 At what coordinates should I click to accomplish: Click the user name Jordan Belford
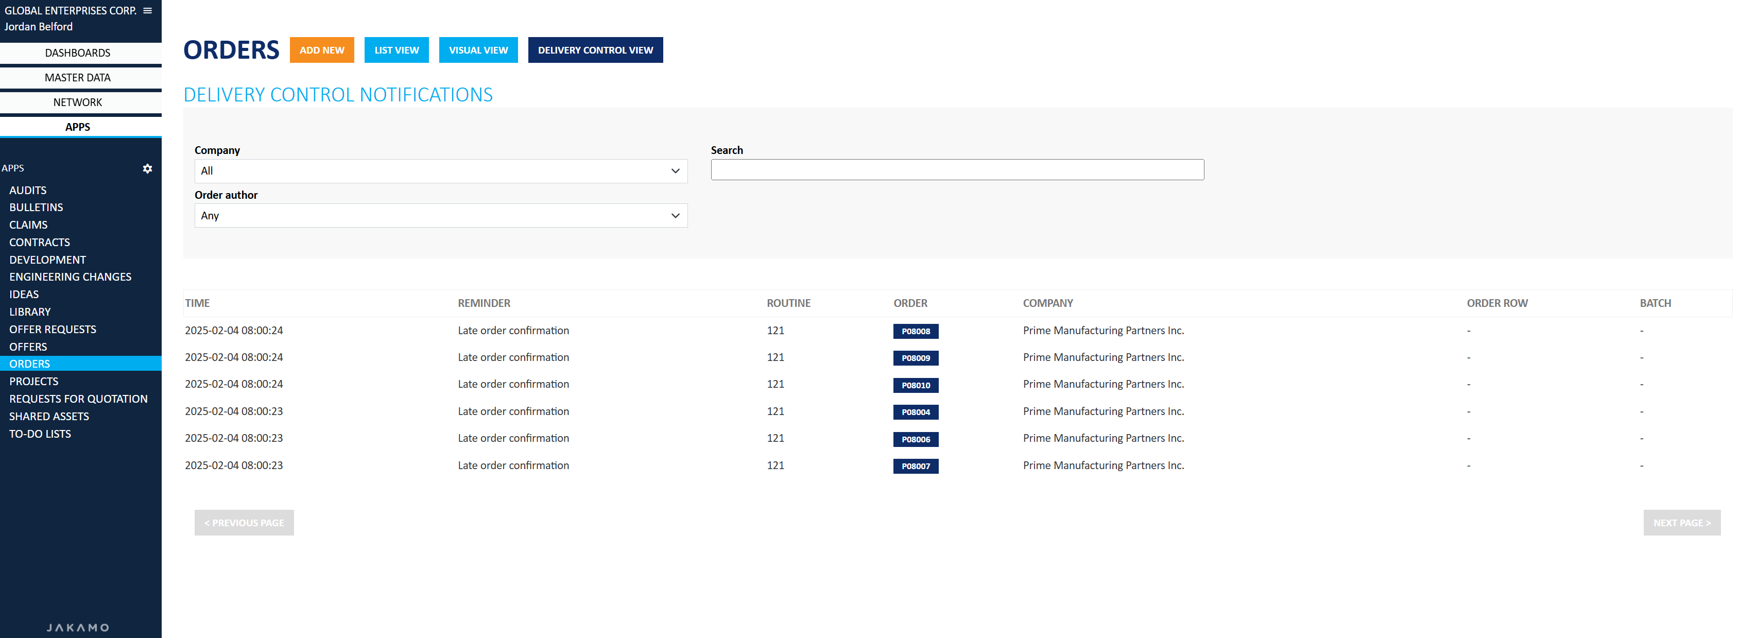point(38,27)
